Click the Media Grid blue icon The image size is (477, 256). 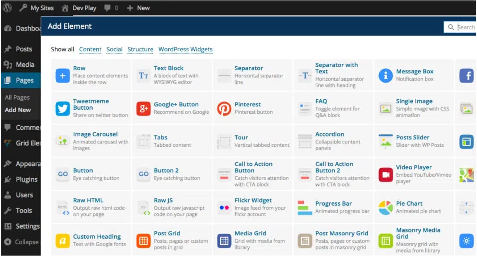[x=224, y=241]
